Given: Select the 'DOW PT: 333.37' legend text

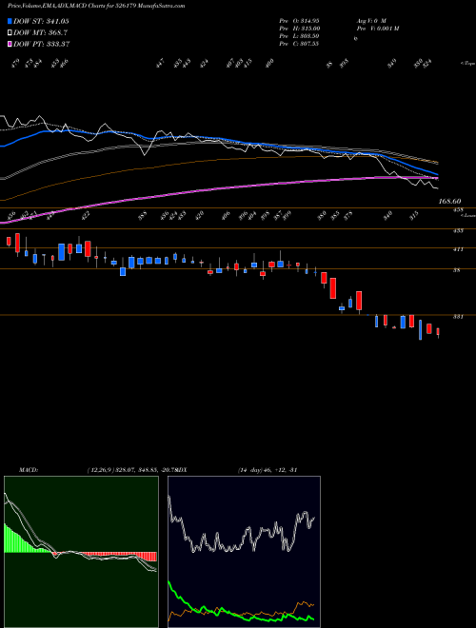Looking at the screenshot, I should coord(41,44).
